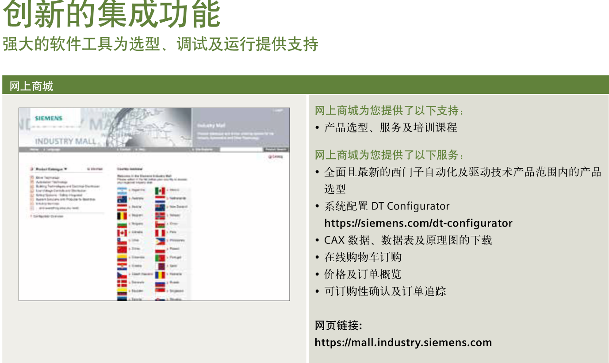Open the mall.industry.siemens.com link
Viewport: 609px width, 363px height.
(403, 343)
